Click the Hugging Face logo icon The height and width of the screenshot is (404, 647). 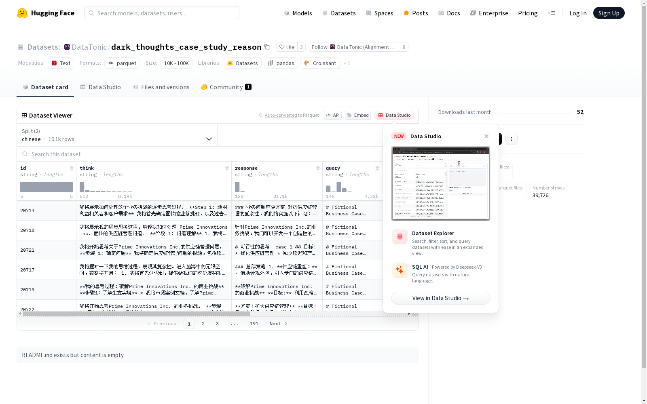click(x=22, y=13)
